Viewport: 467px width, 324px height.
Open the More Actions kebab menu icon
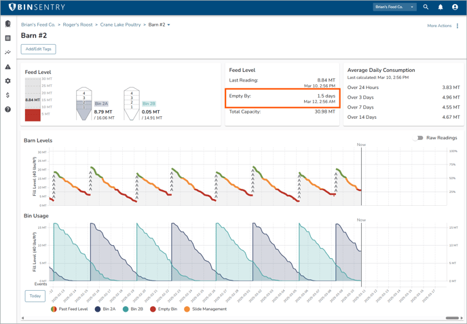click(457, 26)
